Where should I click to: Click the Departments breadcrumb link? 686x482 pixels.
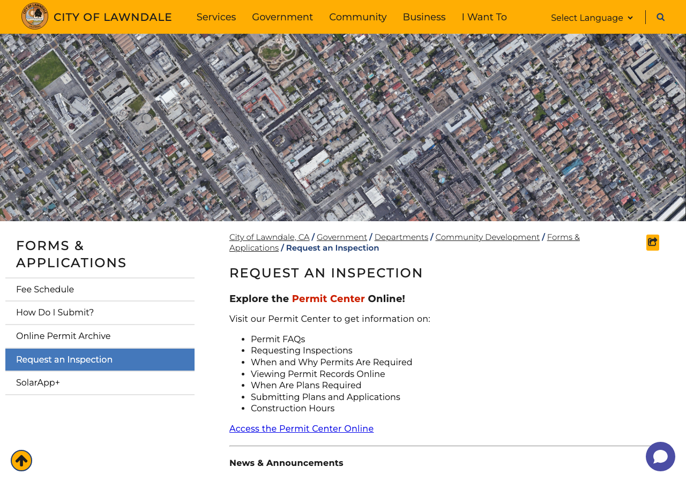401,237
